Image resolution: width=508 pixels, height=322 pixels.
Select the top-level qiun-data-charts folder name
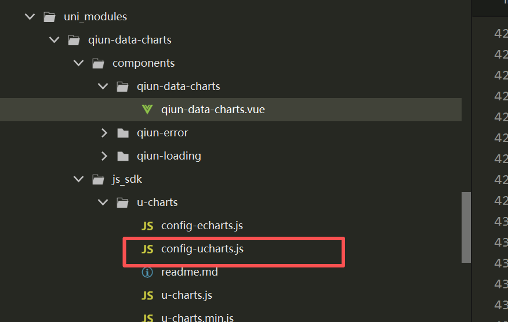click(x=129, y=40)
